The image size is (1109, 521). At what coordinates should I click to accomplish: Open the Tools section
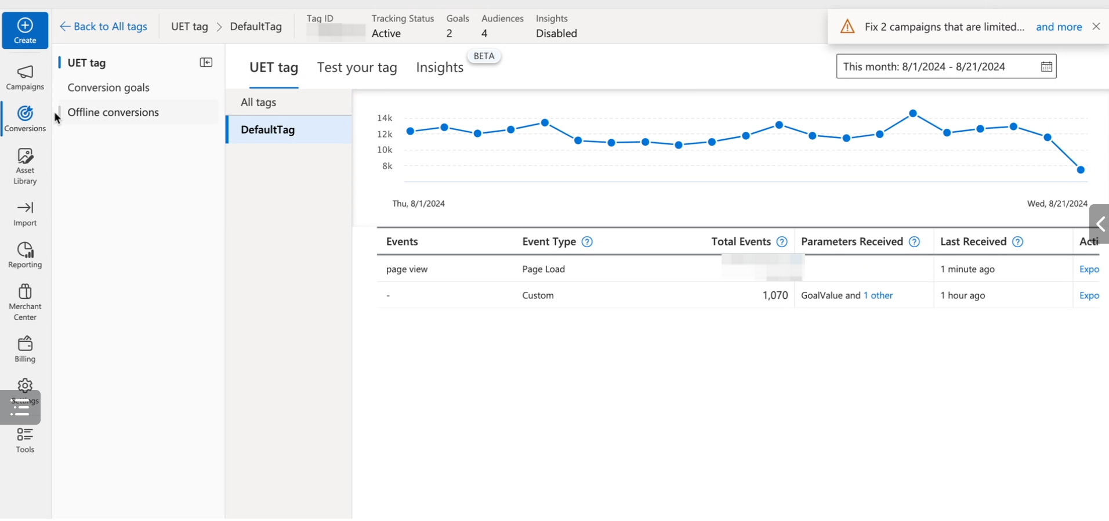coord(25,440)
